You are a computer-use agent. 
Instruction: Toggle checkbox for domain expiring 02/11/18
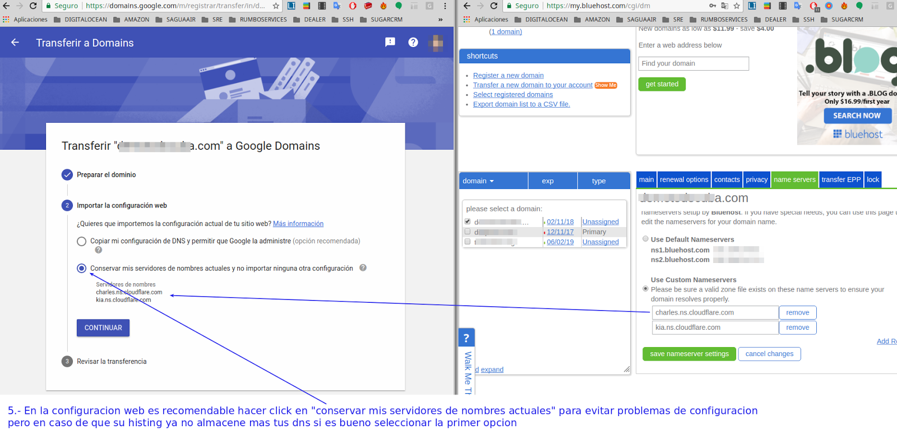tap(468, 221)
